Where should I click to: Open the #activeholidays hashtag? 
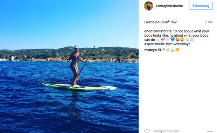click(178, 44)
